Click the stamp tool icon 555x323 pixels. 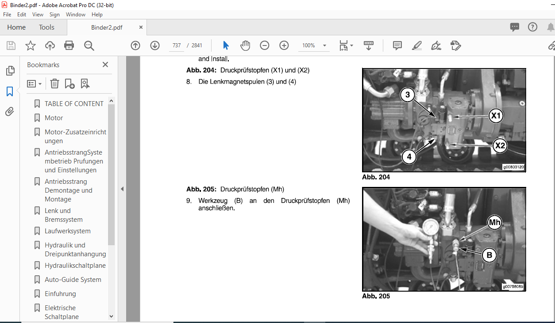click(455, 46)
